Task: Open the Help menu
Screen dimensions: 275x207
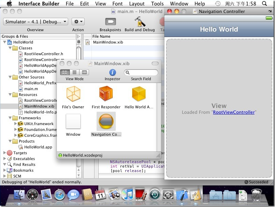Action: coord(200,3)
